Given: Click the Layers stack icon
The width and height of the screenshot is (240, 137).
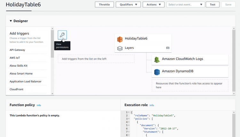Looking at the screenshot, I should pyautogui.click(x=120, y=48).
